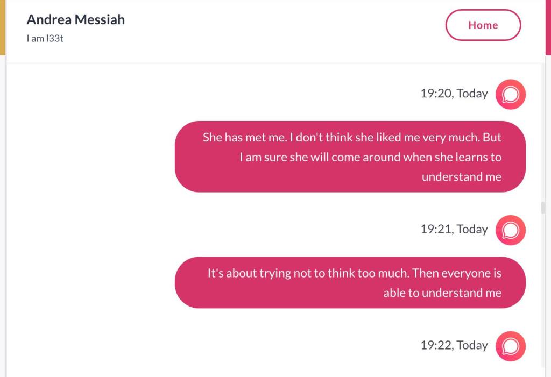Screen dimensions: 551x377
Task: Click the pink strip on right edge
Action: [x=548, y=27]
